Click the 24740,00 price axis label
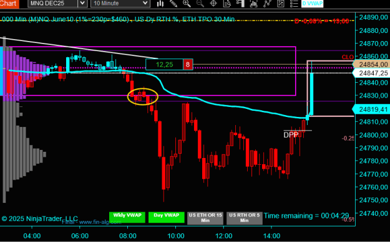This screenshot has width=390, height=242. coord(374,213)
